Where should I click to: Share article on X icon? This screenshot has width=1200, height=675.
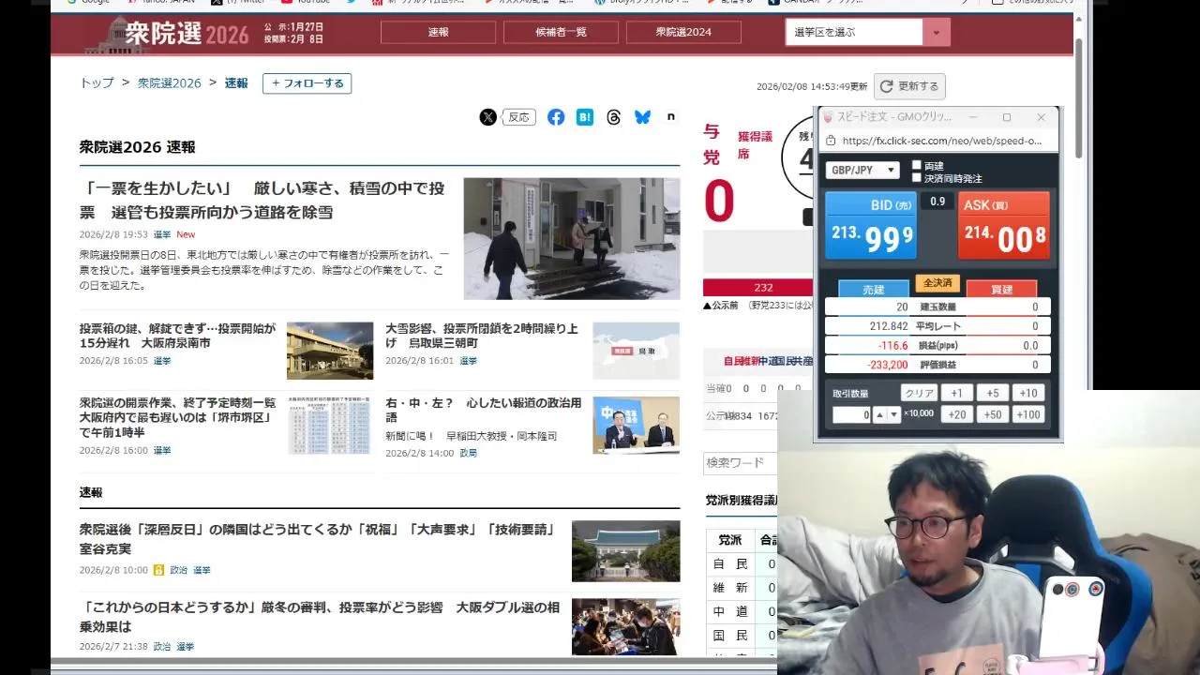pyautogui.click(x=488, y=117)
